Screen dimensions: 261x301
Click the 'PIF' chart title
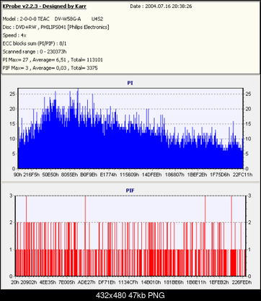(x=130, y=191)
